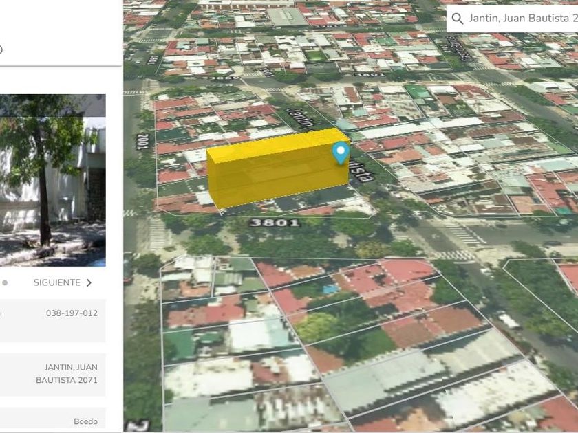Click the address search field
Image resolution: width=578 pixels, height=433 pixels.
513,19
